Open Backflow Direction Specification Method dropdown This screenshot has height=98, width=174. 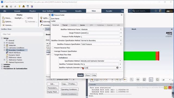click(101, 41)
